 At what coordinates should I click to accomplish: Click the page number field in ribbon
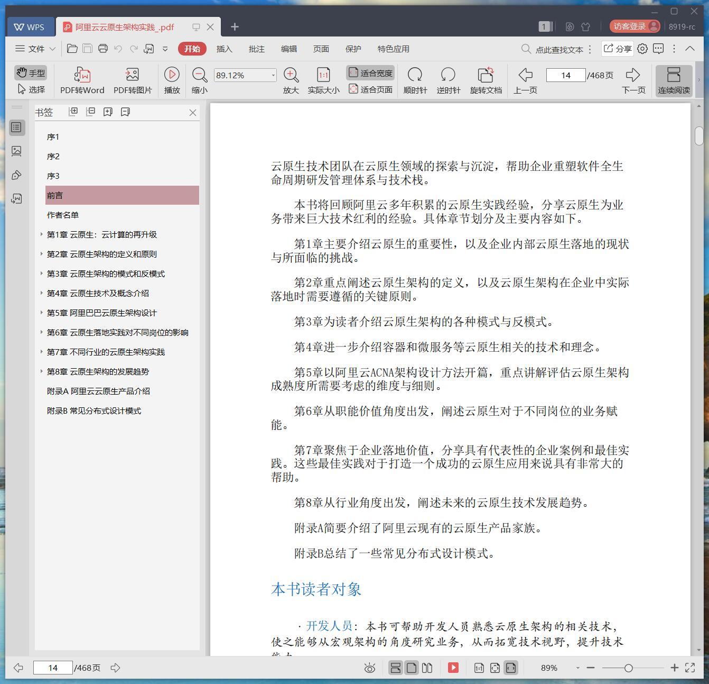(566, 75)
